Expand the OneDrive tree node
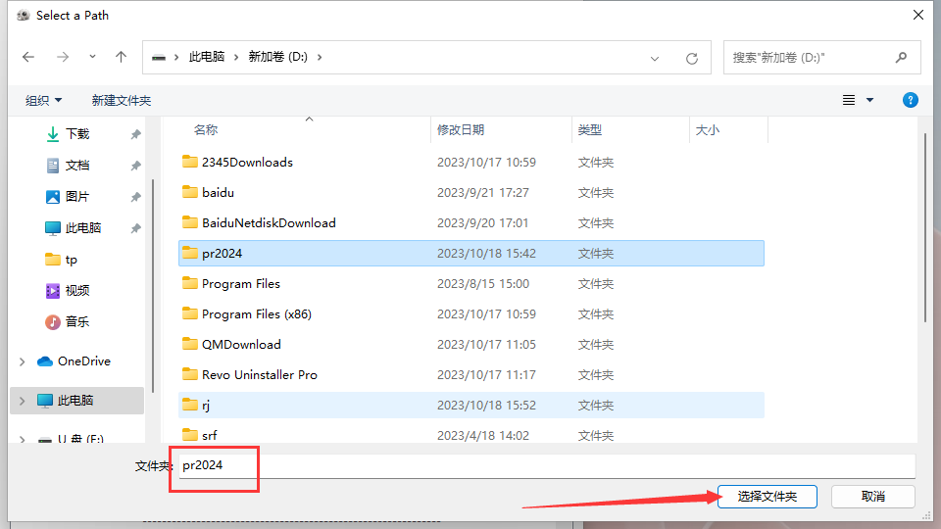 click(x=23, y=361)
